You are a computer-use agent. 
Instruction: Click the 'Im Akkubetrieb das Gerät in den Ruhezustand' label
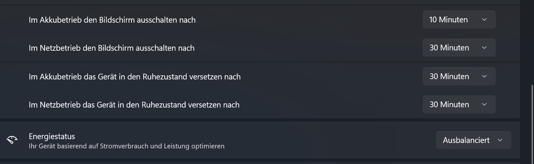[x=134, y=77]
